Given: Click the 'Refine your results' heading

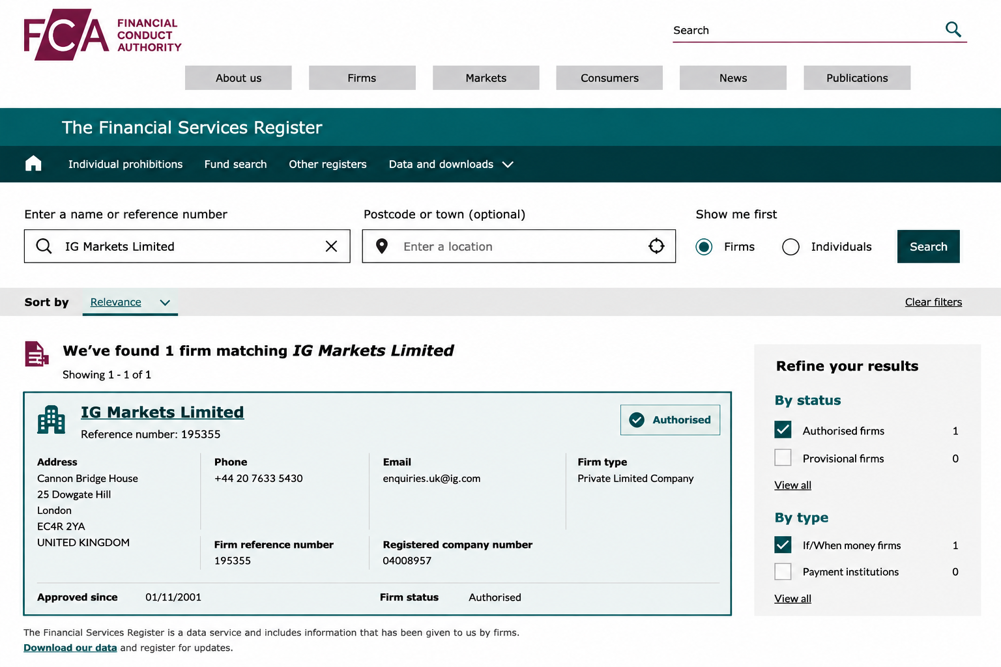Looking at the screenshot, I should 847,366.
